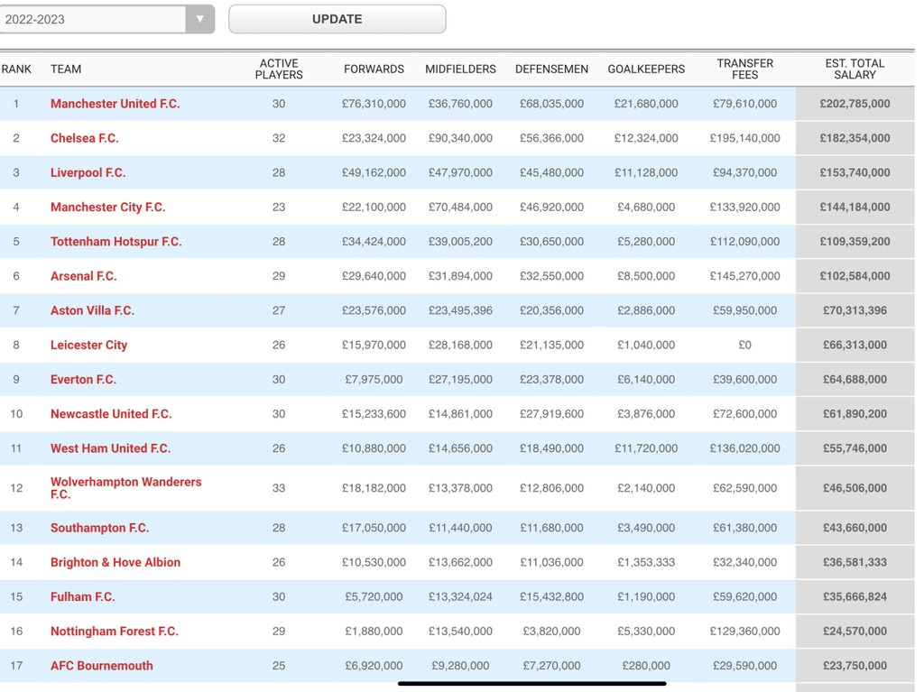The image size is (924, 692).
Task: Sort by FORWARDS column header
Action: (374, 69)
